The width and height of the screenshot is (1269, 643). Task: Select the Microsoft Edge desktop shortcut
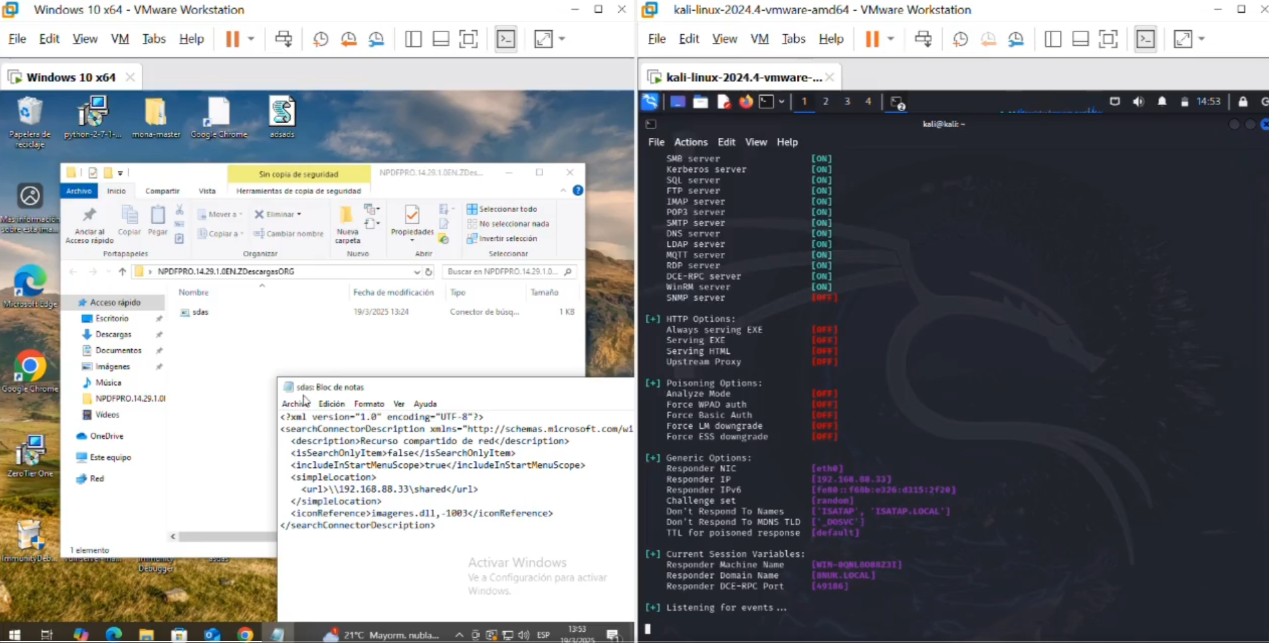pos(30,286)
